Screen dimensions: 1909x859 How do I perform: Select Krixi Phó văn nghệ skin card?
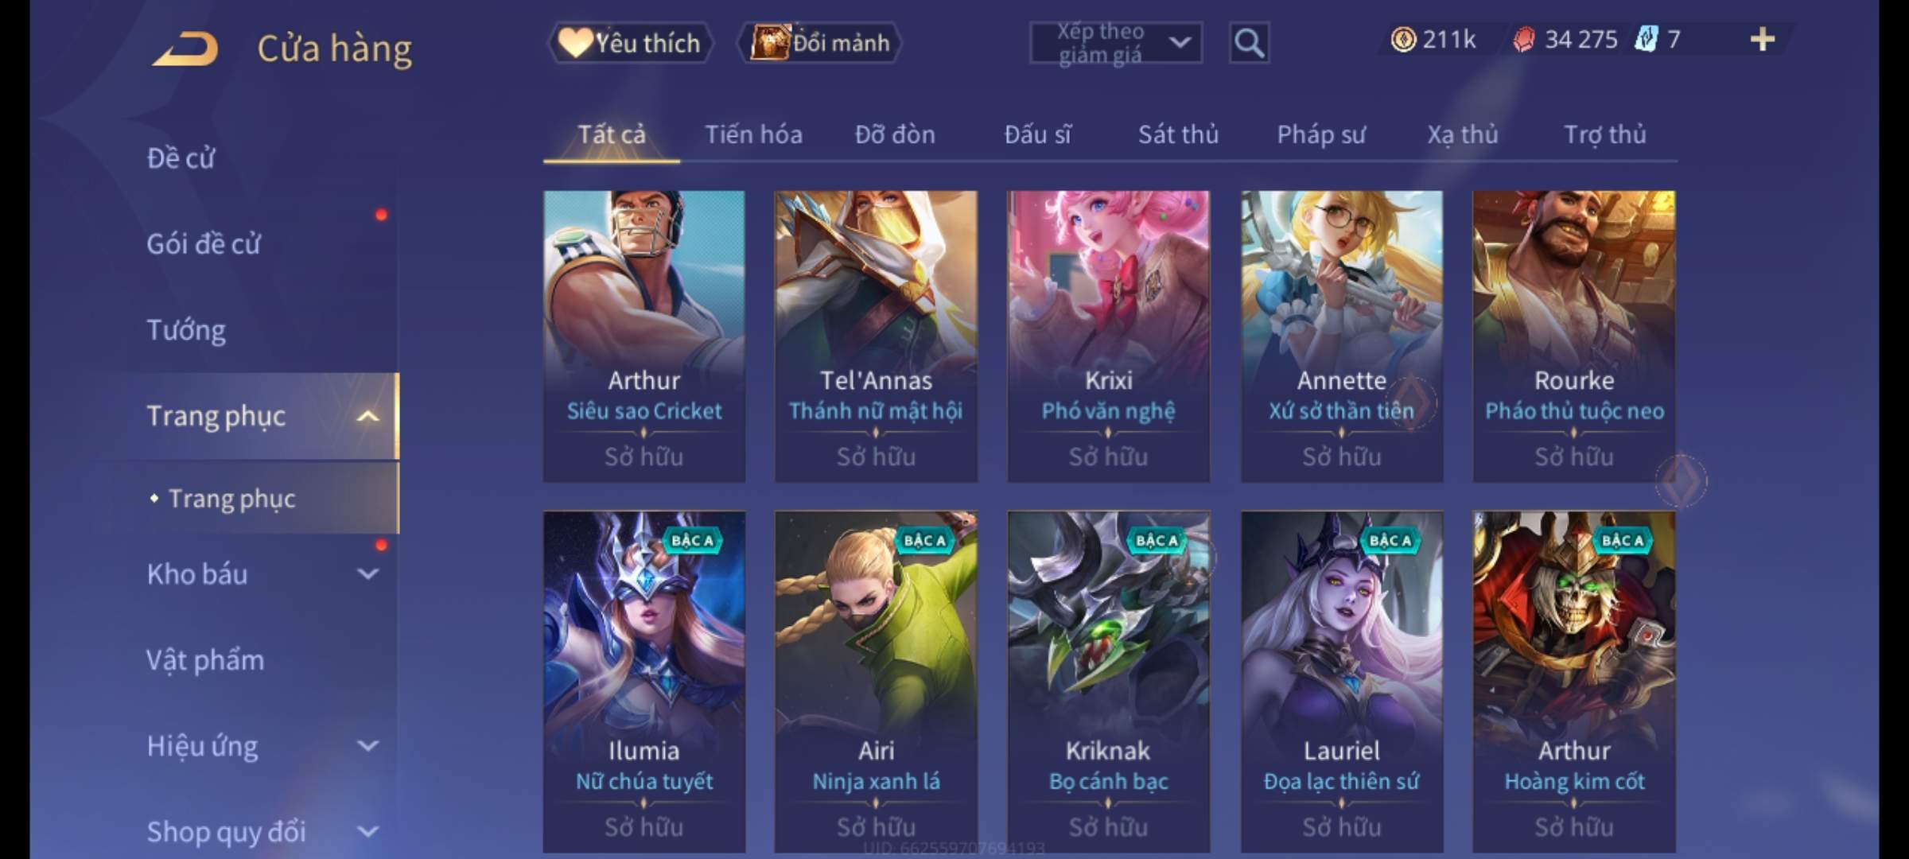[1108, 336]
